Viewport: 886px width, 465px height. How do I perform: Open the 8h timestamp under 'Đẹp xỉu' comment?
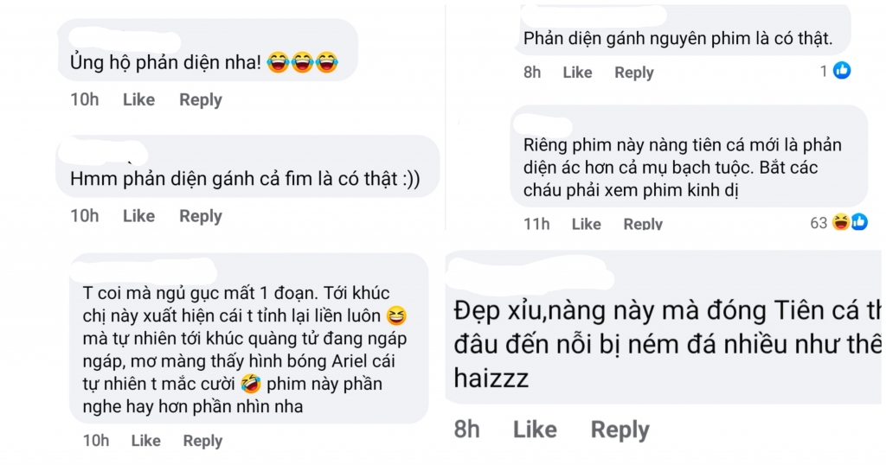467,430
